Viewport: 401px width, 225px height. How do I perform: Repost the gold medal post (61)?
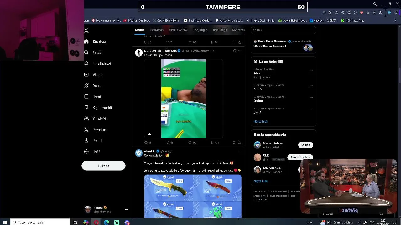click(169, 142)
